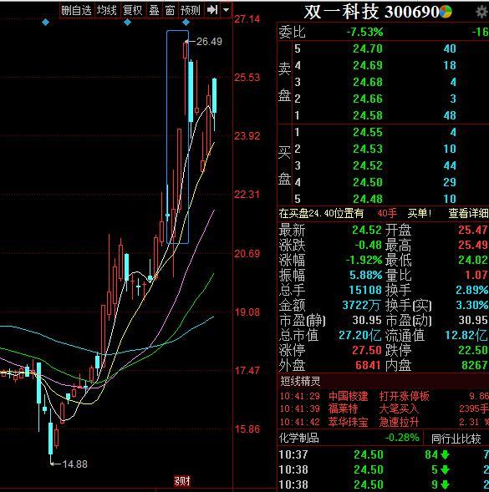Click 化学制品 sector label

click(298, 438)
